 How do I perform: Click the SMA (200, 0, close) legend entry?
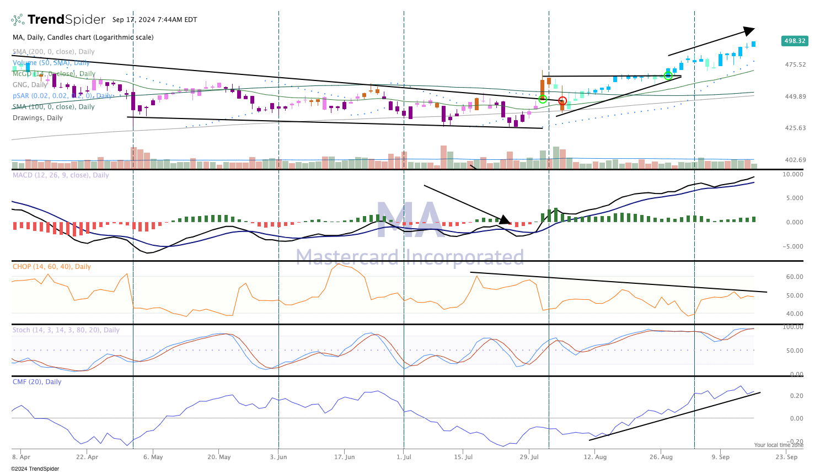[x=53, y=52]
